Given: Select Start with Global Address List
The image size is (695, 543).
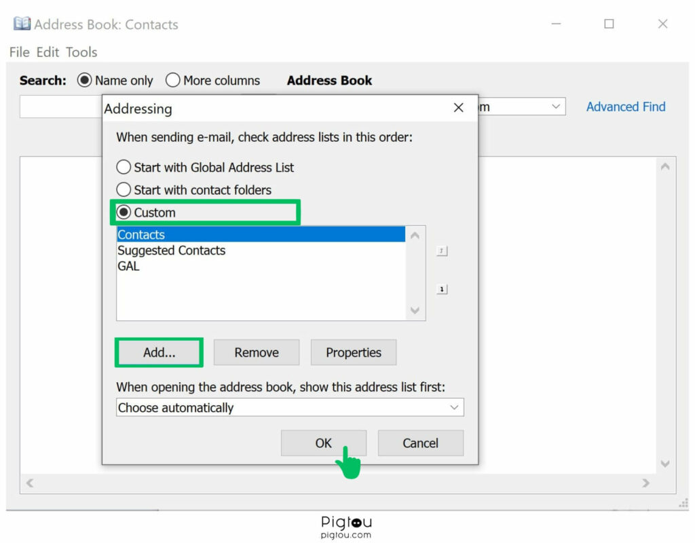Looking at the screenshot, I should point(205,167).
